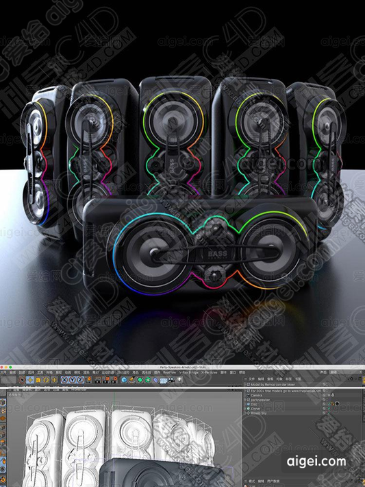Click the 透视视图 perspective viewport label

pos(14,395)
